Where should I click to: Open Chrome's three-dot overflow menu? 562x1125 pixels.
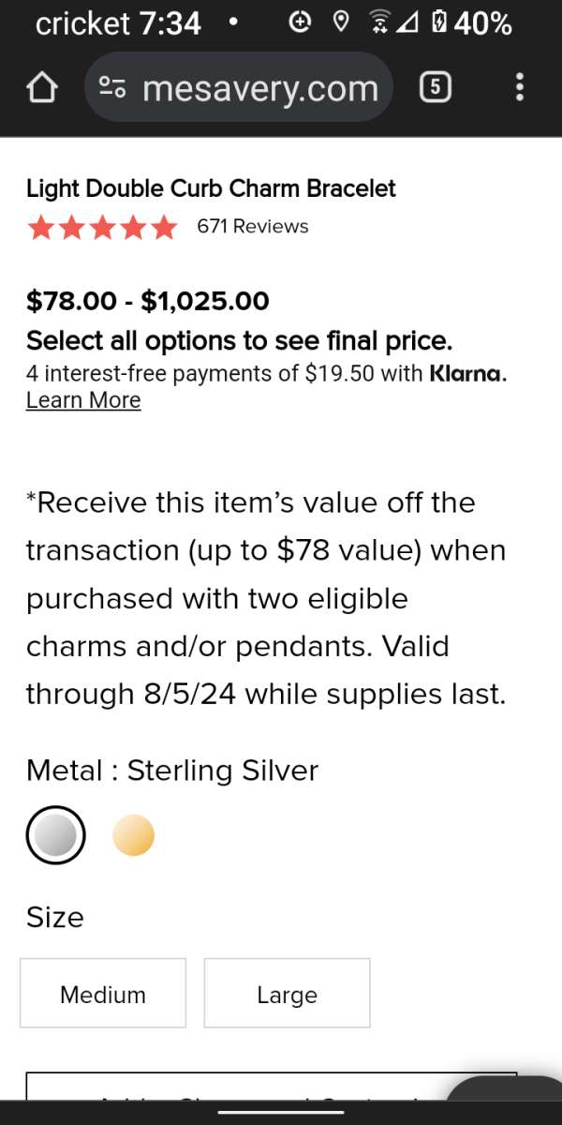pos(520,88)
